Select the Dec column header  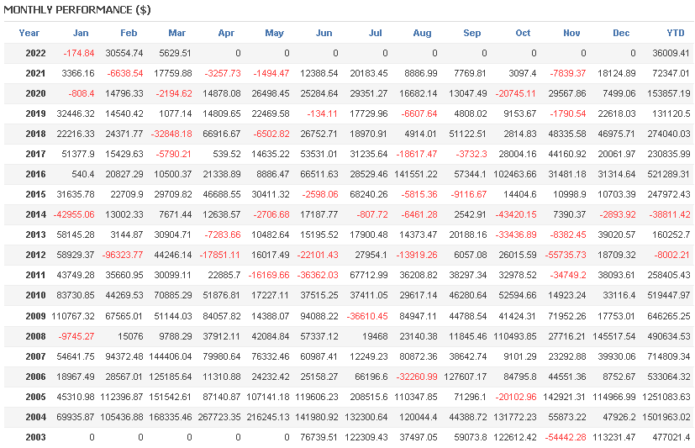tap(621, 33)
